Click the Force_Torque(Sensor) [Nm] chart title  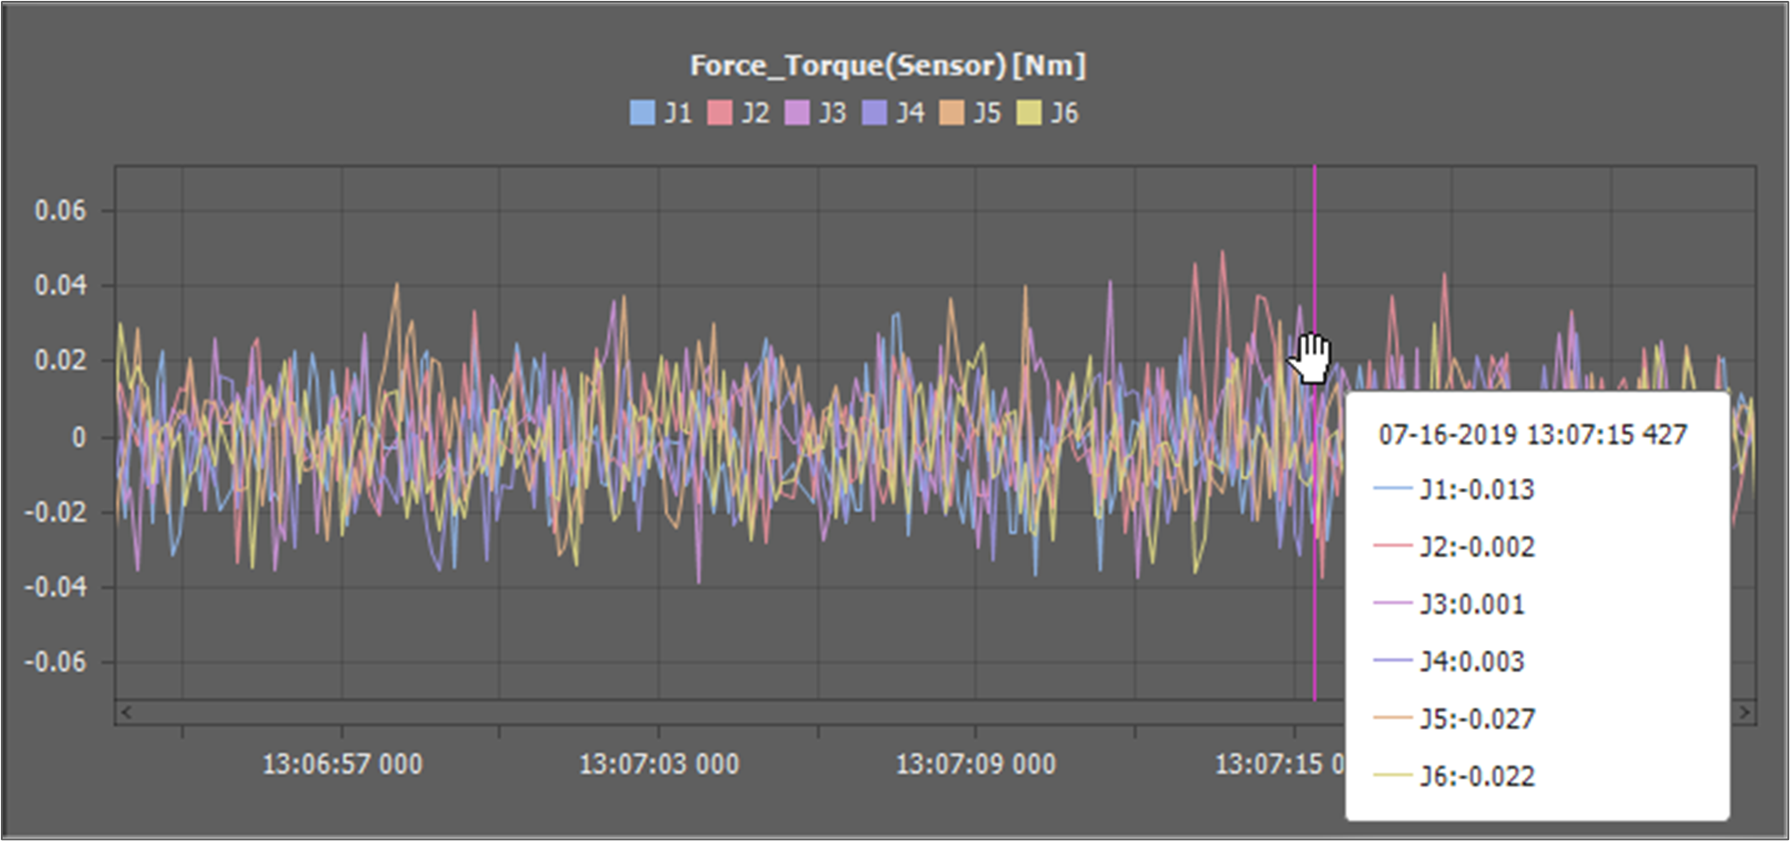coord(887,65)
